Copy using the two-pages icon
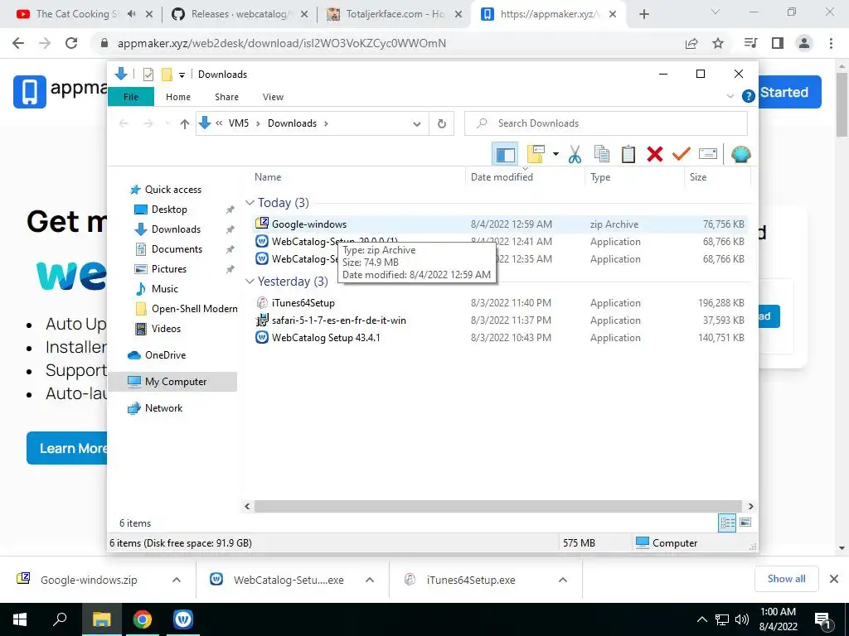Image resolution: width=849 pixels, height=636 pixels. (602, 155)
